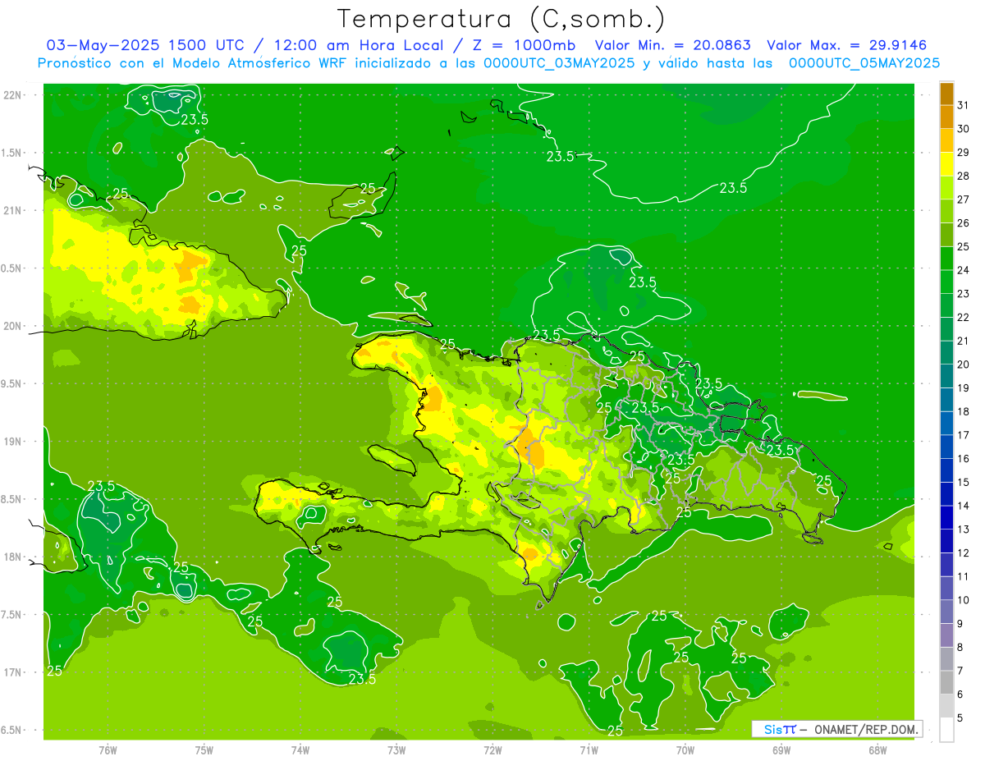This screenshot has width=985, height=761.
Task: Click the '22N' latitude axis label
Action: (x=13, y=95)
